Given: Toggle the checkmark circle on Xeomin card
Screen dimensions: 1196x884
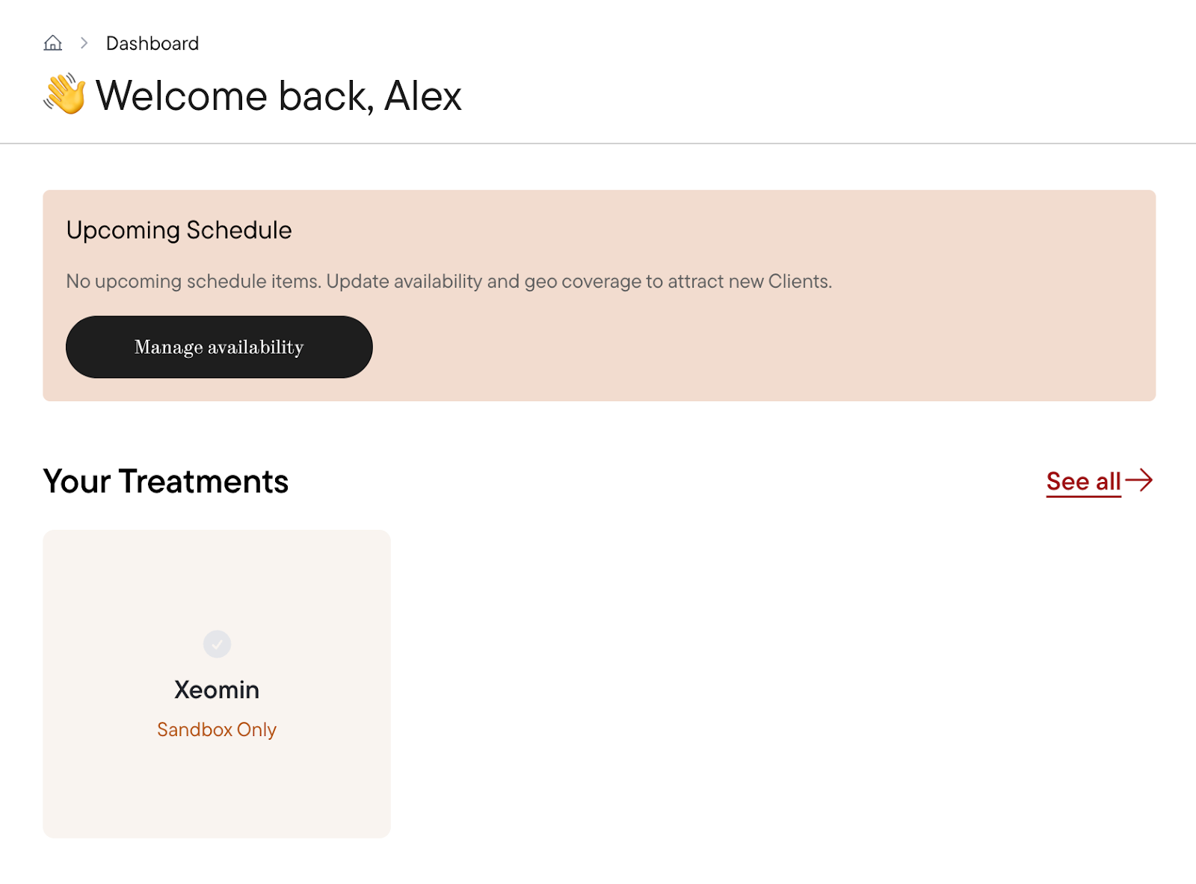Looking at the screenshot, I should pyautogui.click(x=217, y=643).
